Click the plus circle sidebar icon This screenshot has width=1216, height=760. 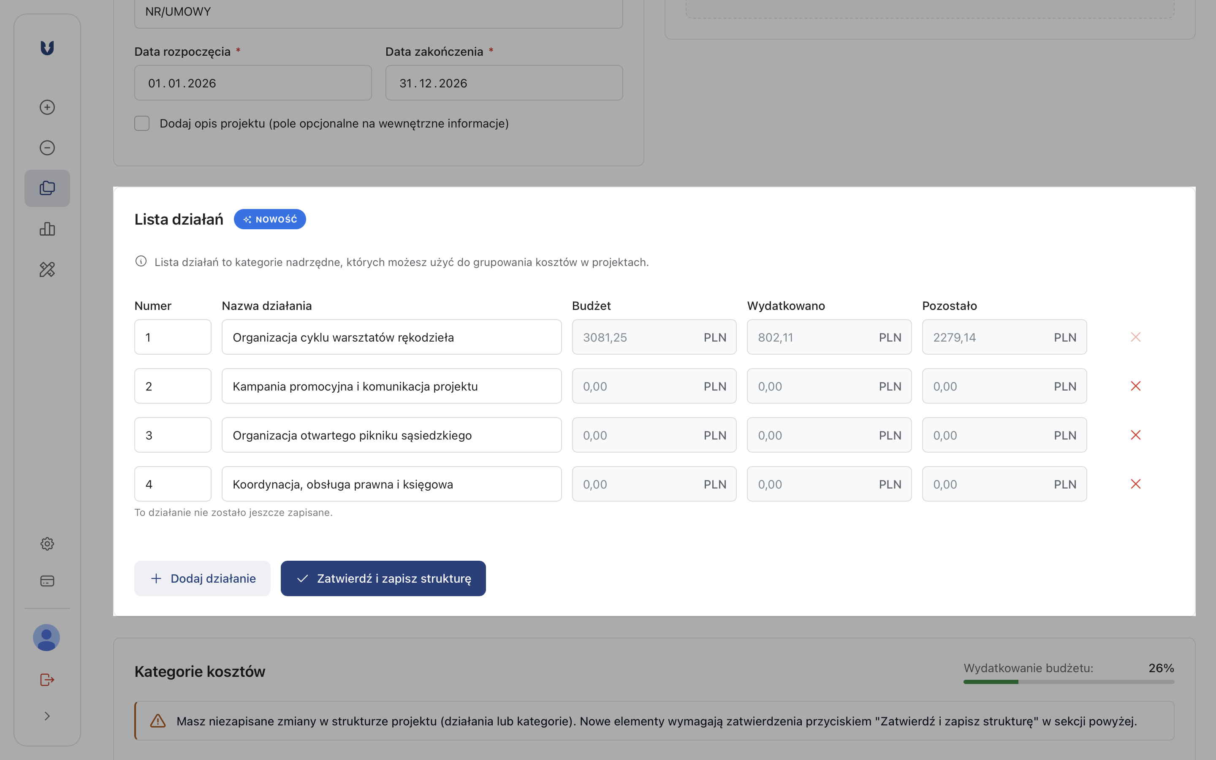[x=47, y=107]
